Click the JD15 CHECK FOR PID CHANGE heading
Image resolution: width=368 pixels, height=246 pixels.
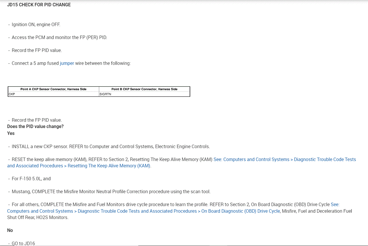pos(39,5)
